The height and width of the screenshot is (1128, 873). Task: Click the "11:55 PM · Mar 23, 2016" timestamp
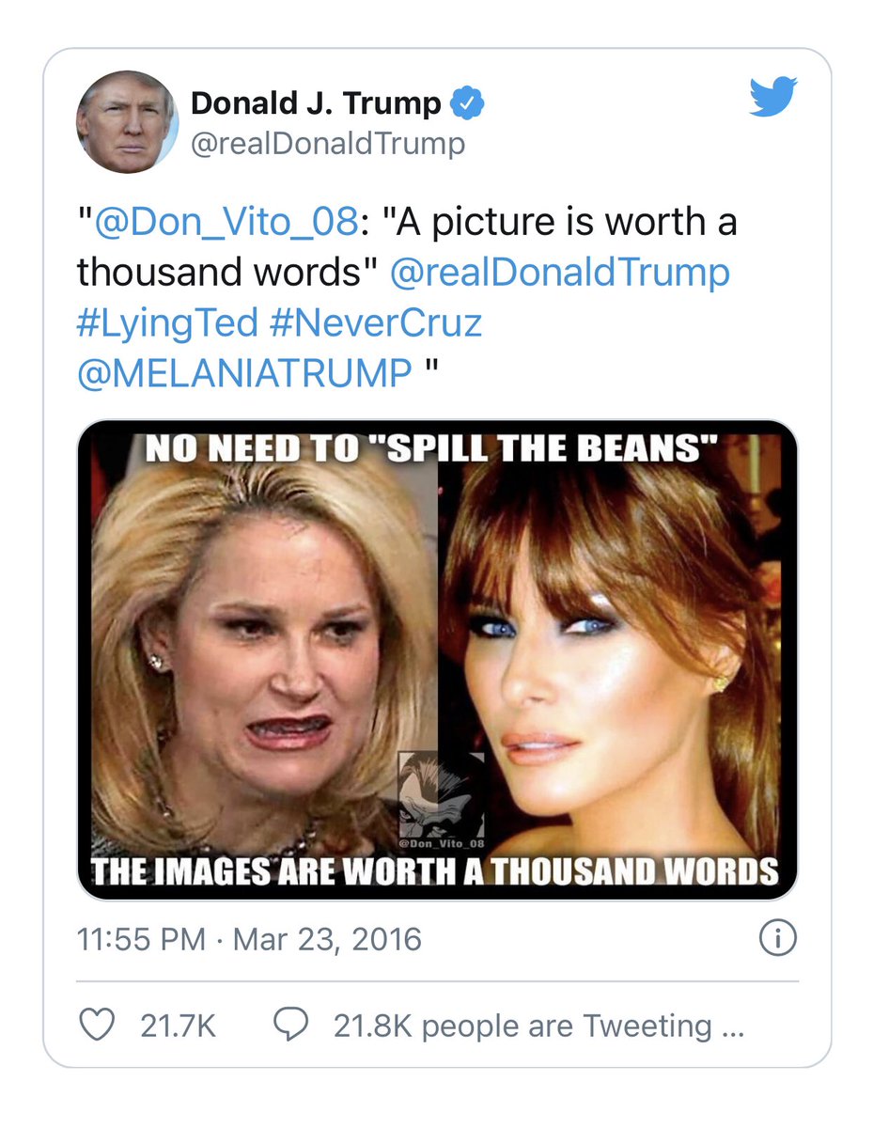point(249,938)
